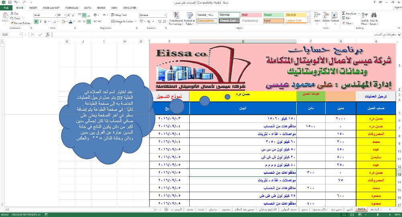Toggle Align Right horizontal alignment
The height and width of the screenshot is (217, 402).
point(88,22)
